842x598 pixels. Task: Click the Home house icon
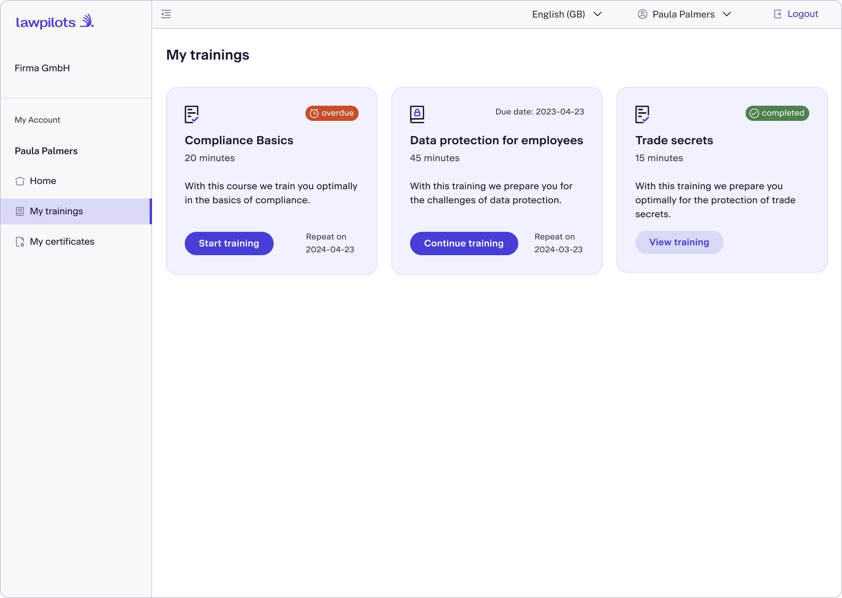pyautogui.click(x=20, y=181)
